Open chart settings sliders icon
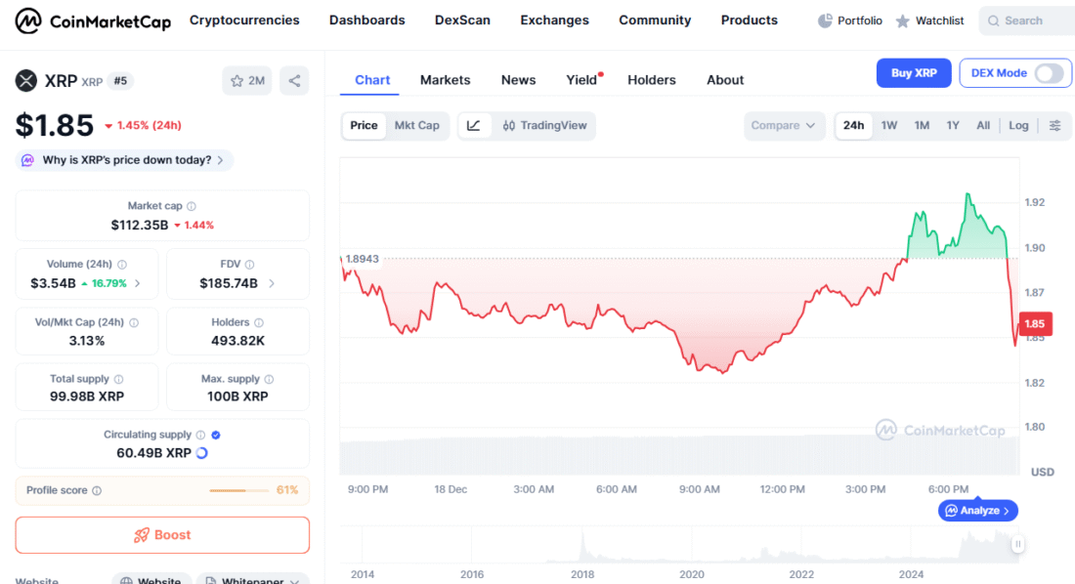Image resolution: width=1075 pixels, height=584 pixels. click(1055, 125)
